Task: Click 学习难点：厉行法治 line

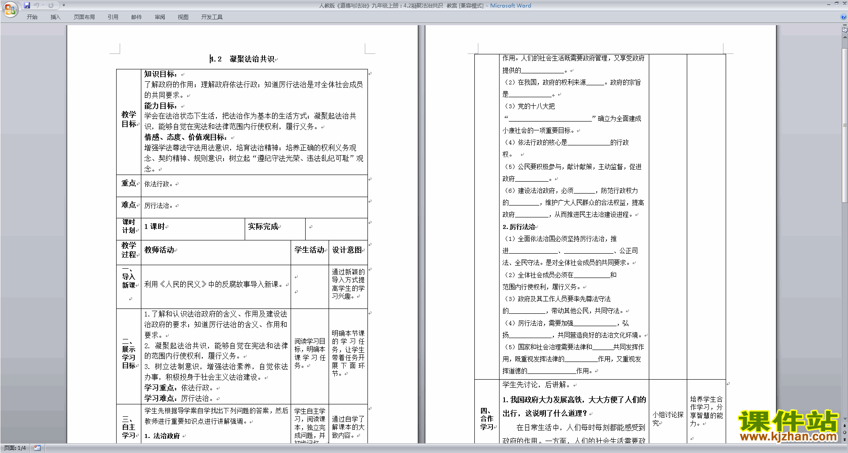Action: tap(180, 399)
